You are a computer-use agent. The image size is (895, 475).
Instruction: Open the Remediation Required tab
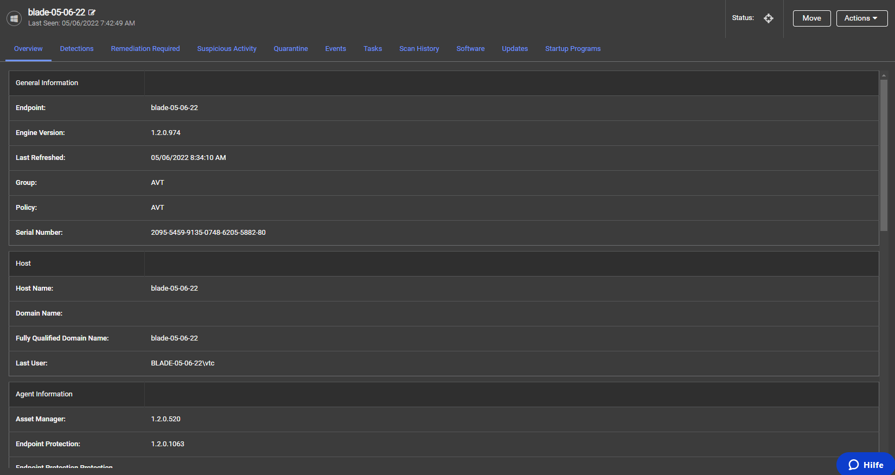[145, 49]
